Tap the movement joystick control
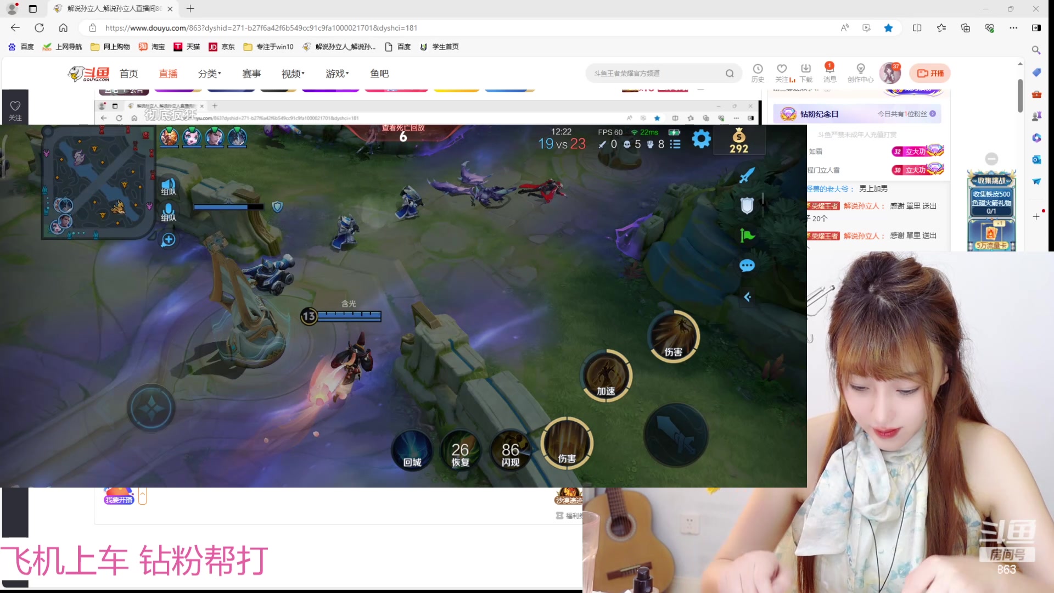1054x593 pixels. (x=152, y=409)
